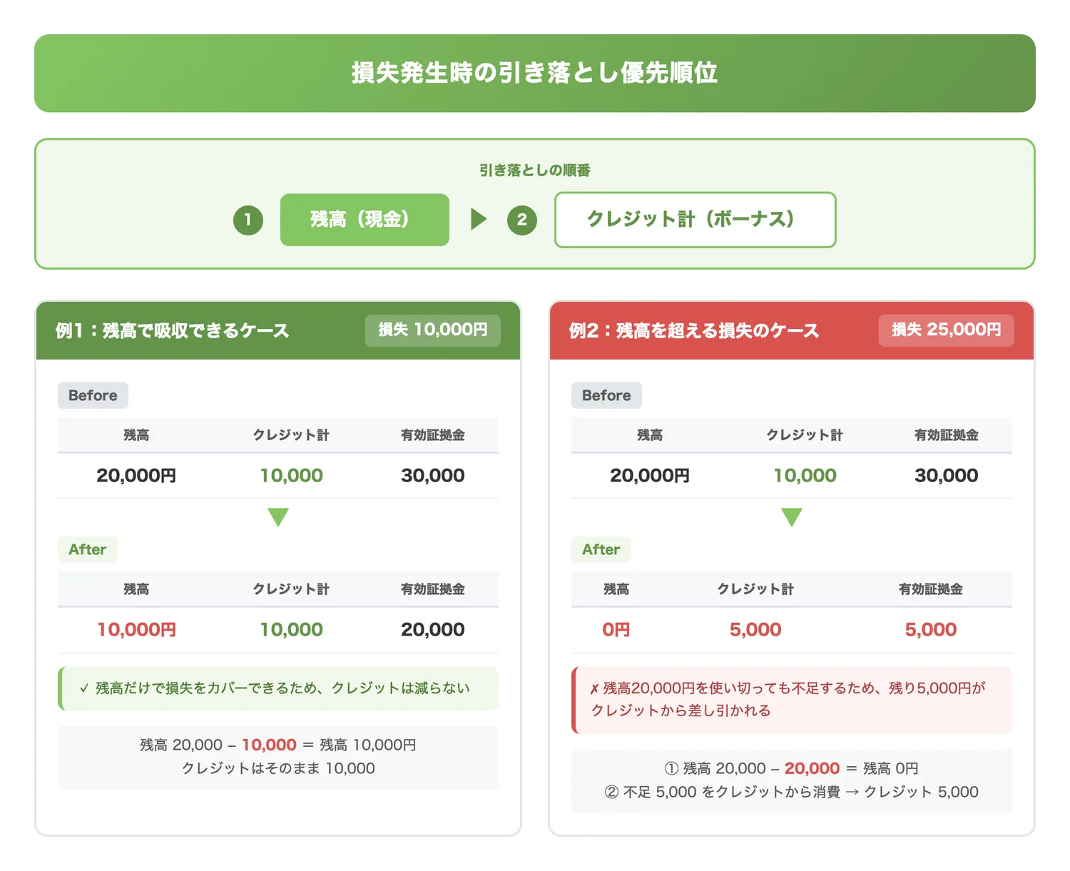The height and width of the screenshot is (871, 1070).
Task: Click Example 2 After 残高 column header
Action: click(x=616, y=589)
